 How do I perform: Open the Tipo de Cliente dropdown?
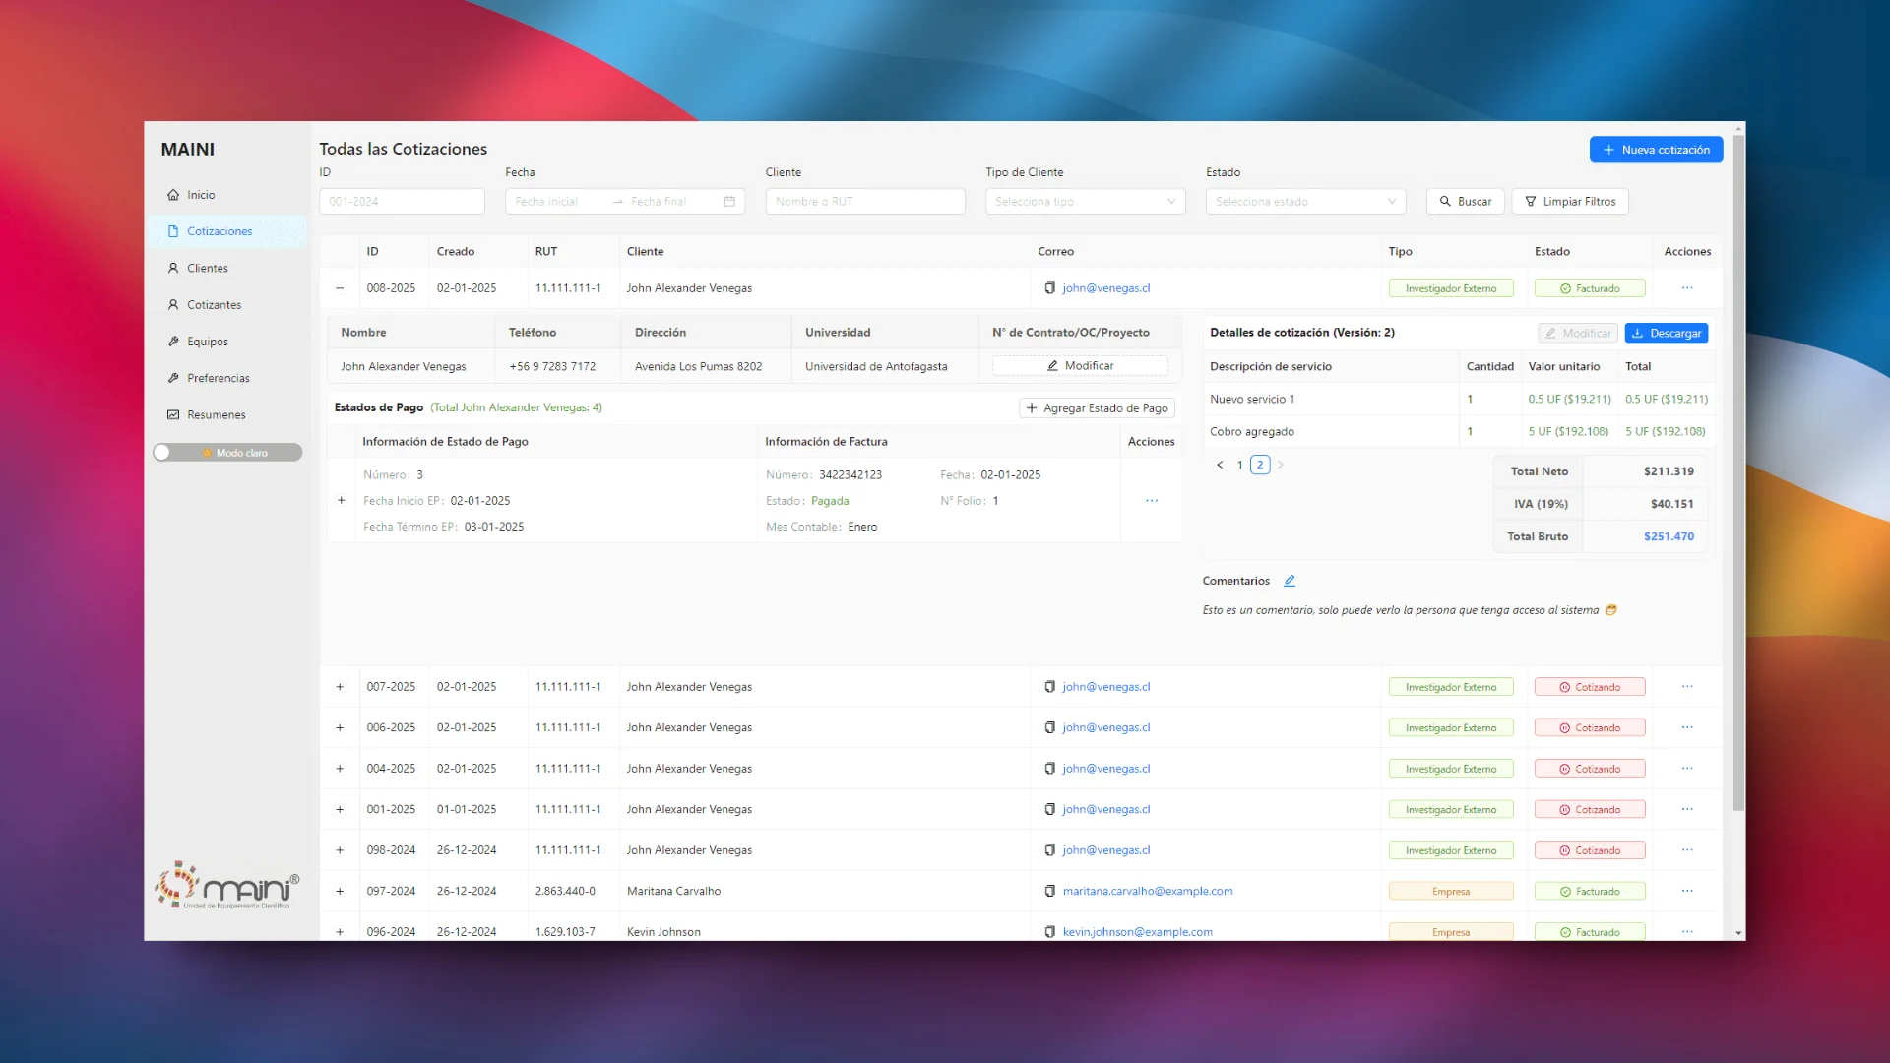1086,202
